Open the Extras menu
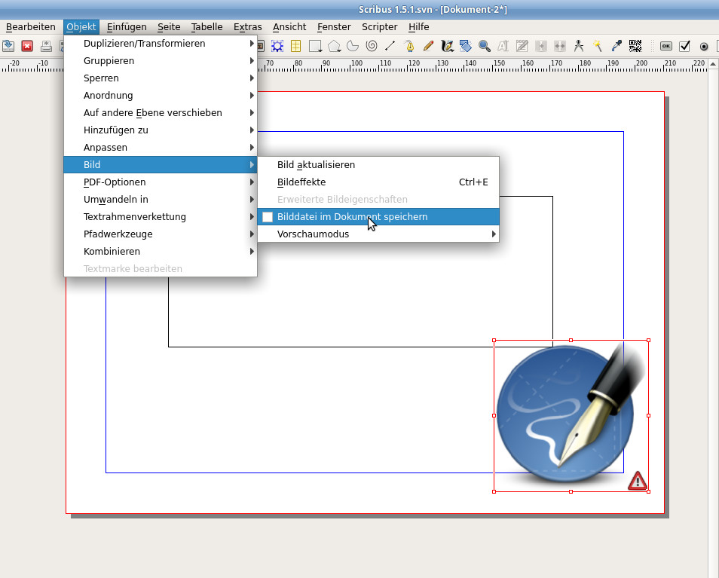Image resolution: width=719 pixels, height=578 pixels. [x=248, y=27]
